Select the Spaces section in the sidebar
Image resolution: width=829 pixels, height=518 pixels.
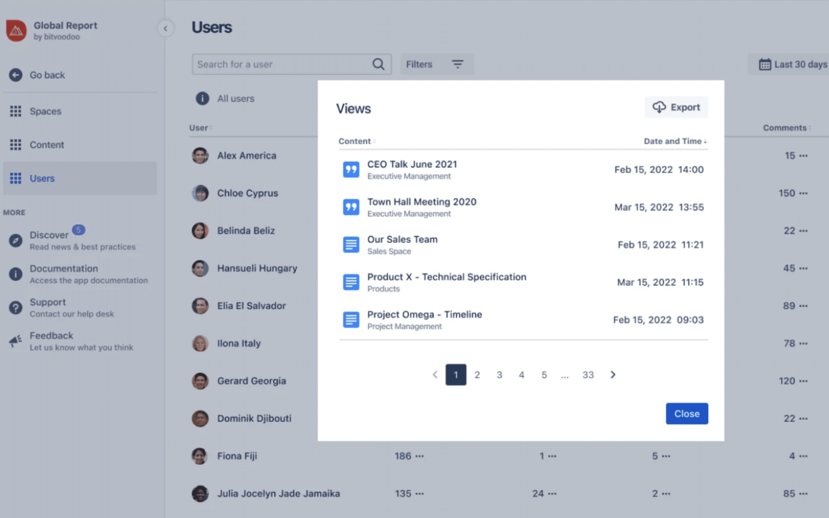tap(45, 111)
